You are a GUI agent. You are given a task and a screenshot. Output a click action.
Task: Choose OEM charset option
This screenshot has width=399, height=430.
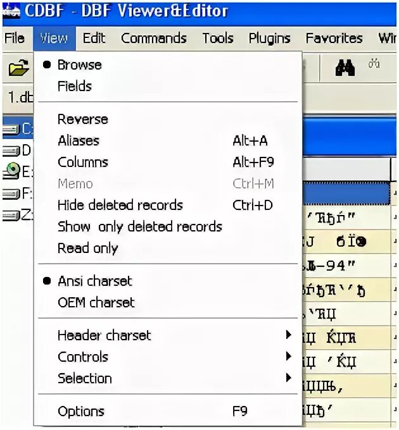click(x=168, y=302)
